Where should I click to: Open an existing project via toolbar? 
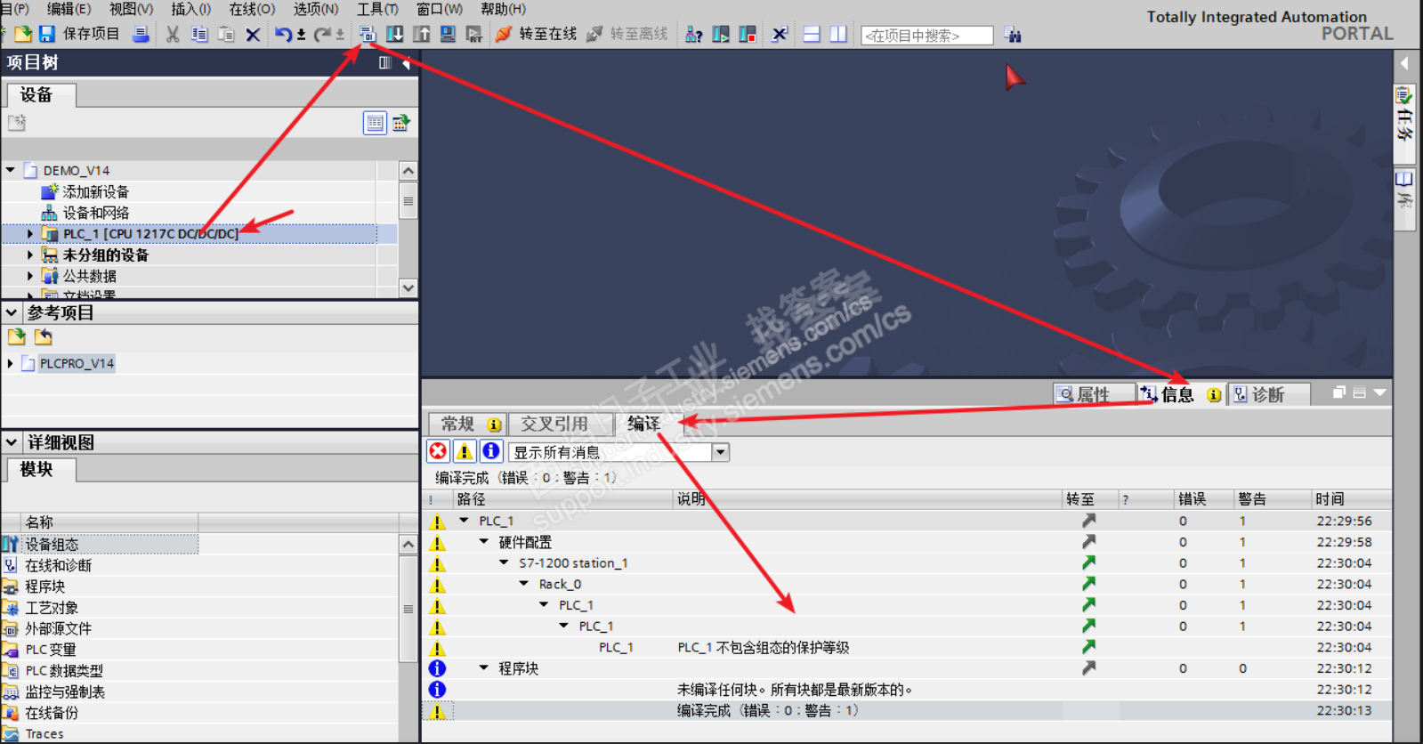(x=23, y=34)
